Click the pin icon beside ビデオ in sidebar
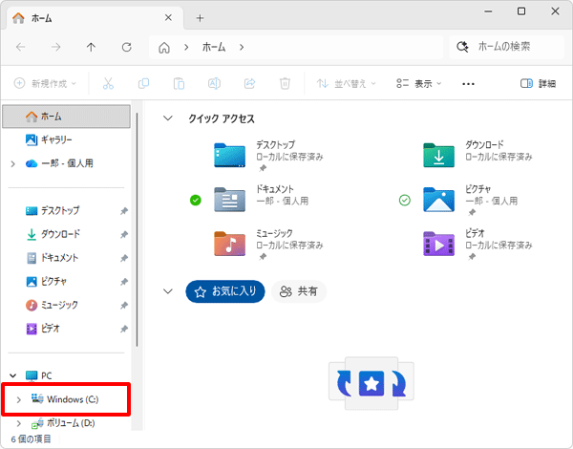Image resolution: width=573 pixels, height=449 pixels. click(x=124, y=329)
